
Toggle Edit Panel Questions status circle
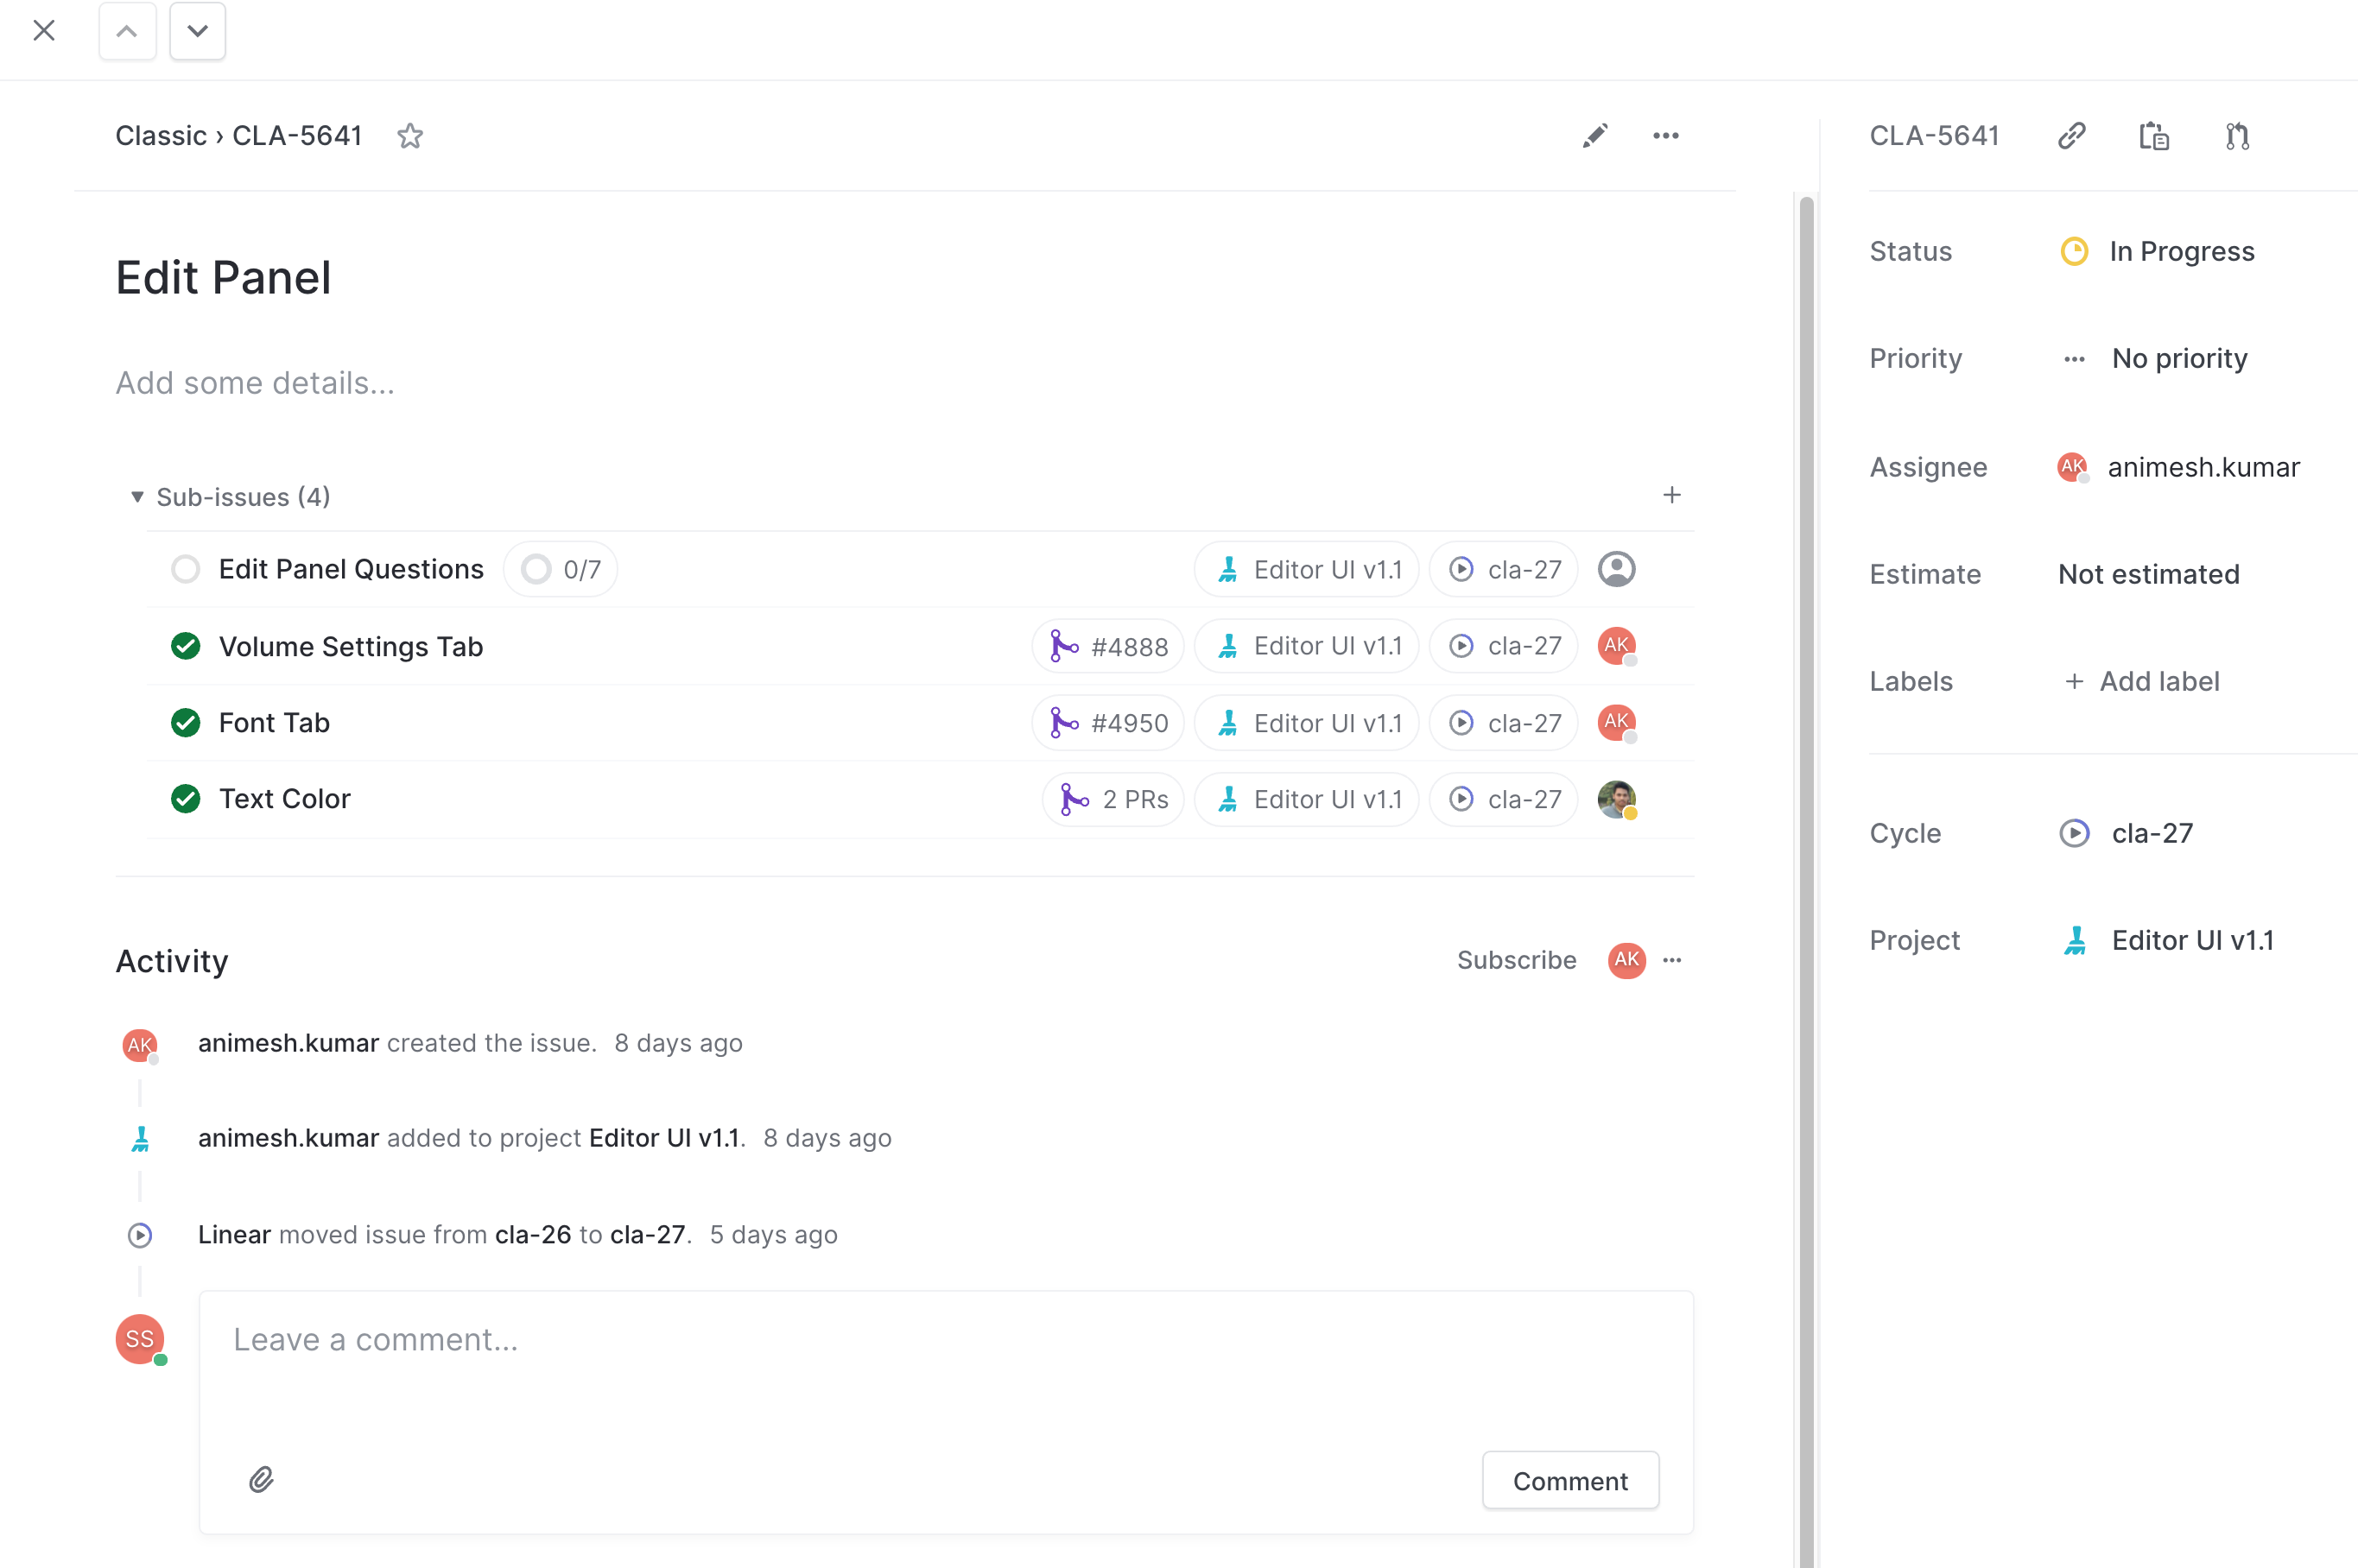(185, 569)
